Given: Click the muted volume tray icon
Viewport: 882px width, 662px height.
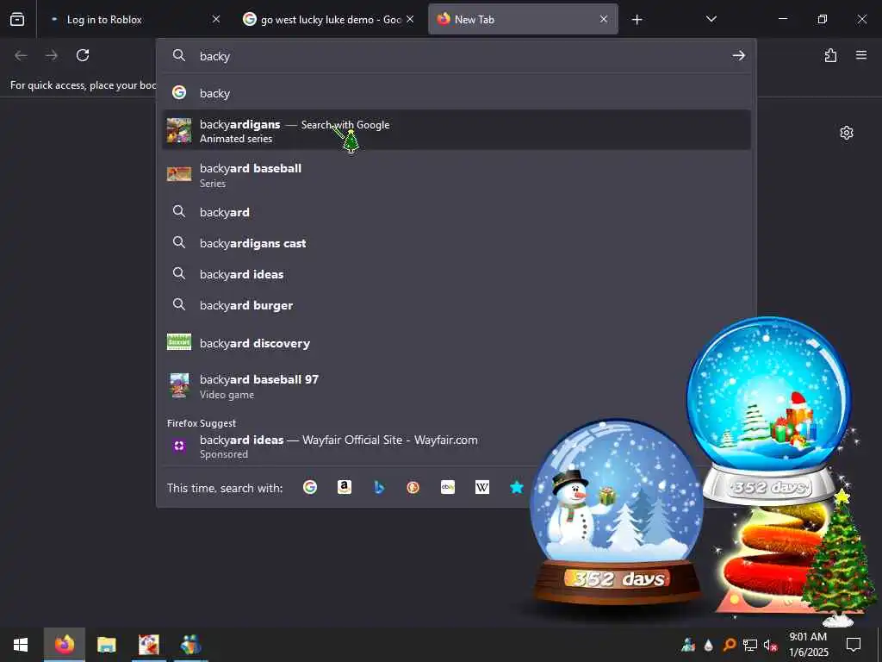Looking at the screenshot, I should tap(770, 645).
